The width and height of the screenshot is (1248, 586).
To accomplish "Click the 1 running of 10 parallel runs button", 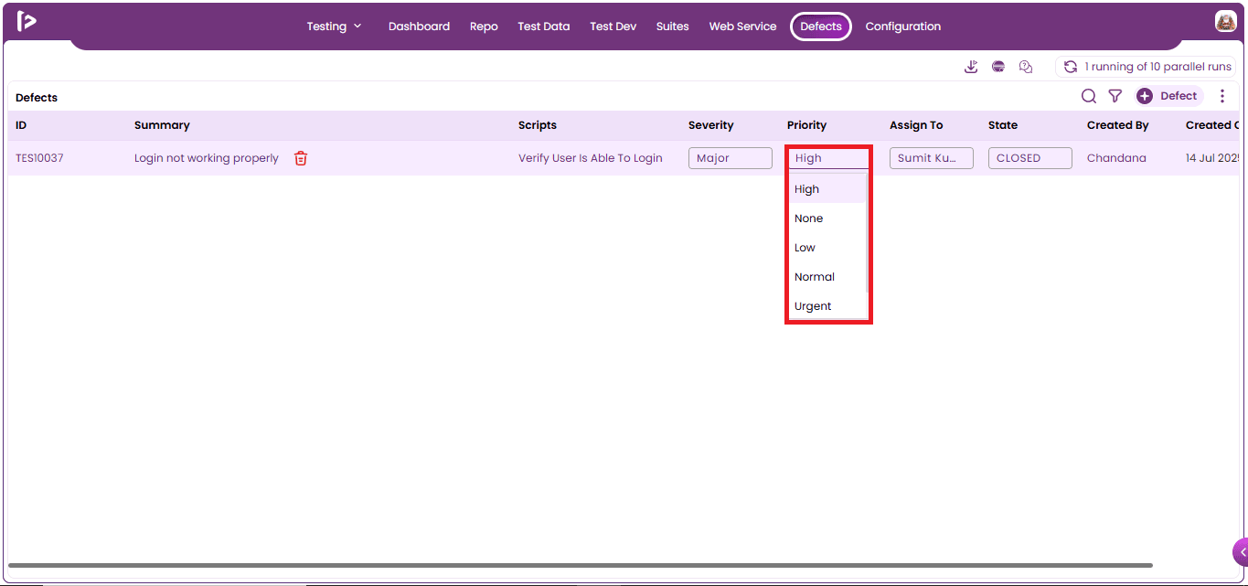I will [1147, 67].
